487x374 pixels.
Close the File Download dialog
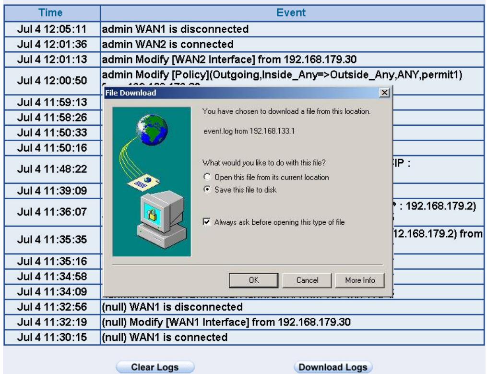point(384,92)
